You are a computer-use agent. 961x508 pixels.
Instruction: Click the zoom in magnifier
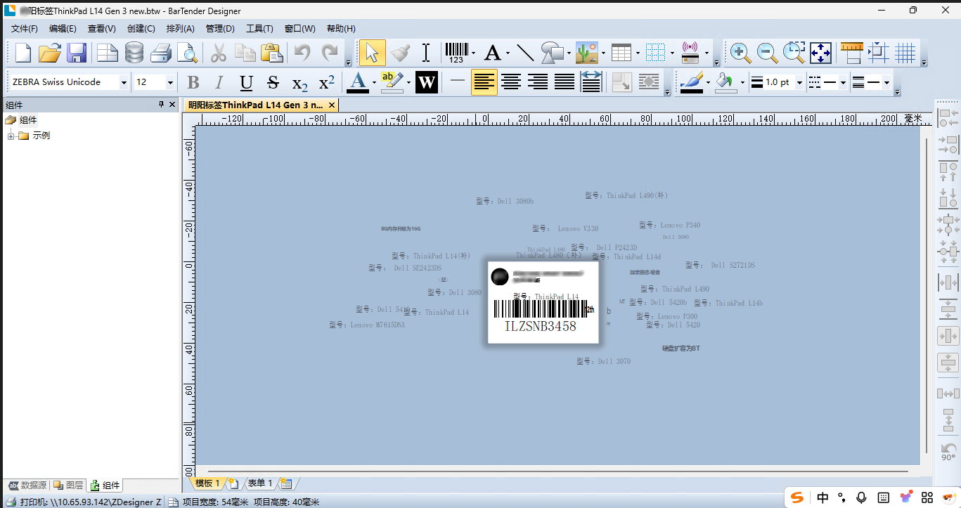pyautogui.click(x=739, y=53)
